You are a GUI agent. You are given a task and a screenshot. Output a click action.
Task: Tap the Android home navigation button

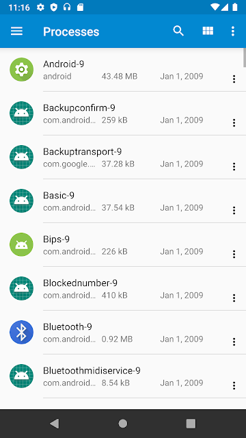click(123, 424)
